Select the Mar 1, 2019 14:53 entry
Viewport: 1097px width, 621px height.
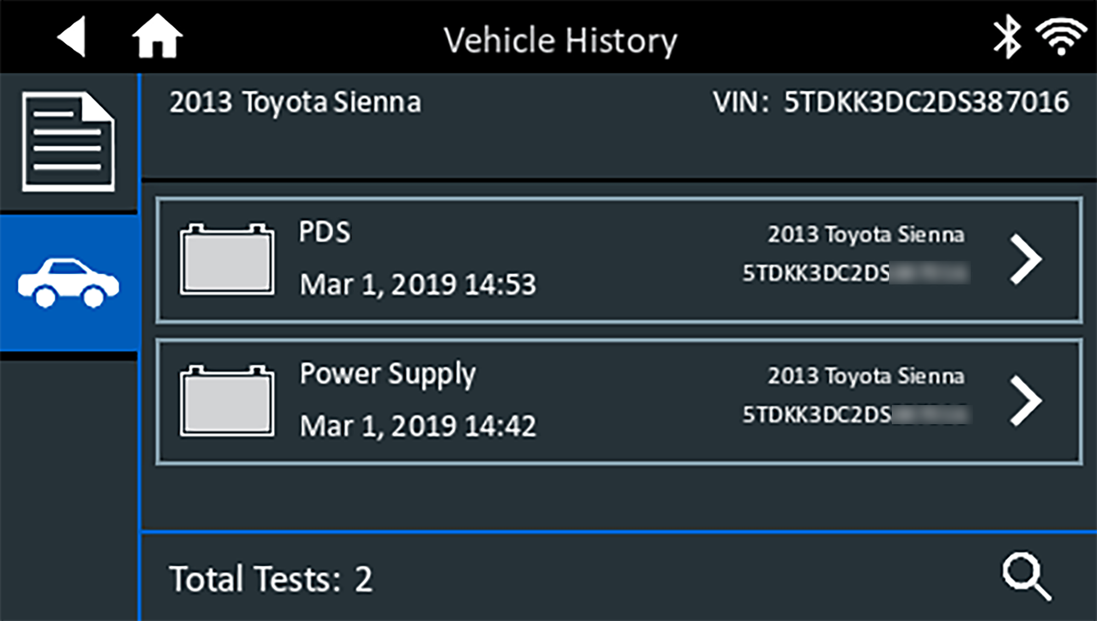tap(417, 285)
